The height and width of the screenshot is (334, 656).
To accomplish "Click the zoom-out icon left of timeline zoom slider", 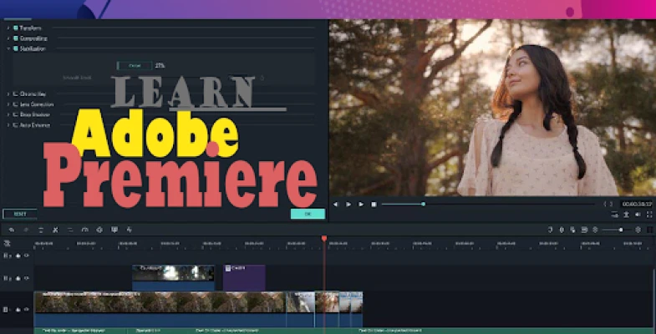I will click(596, 230).
